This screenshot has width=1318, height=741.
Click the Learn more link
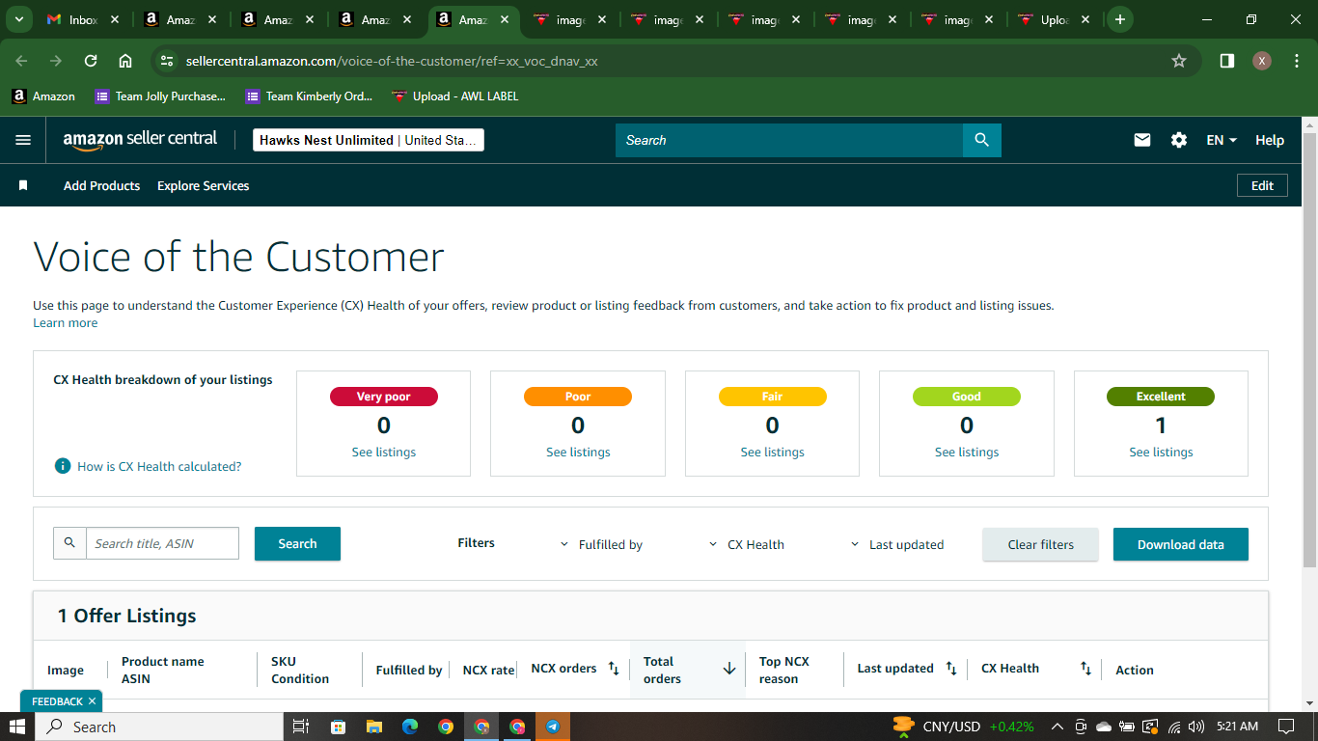point(65,322)
